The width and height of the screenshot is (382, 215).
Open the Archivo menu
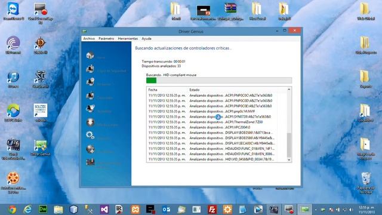coord(89,38)
